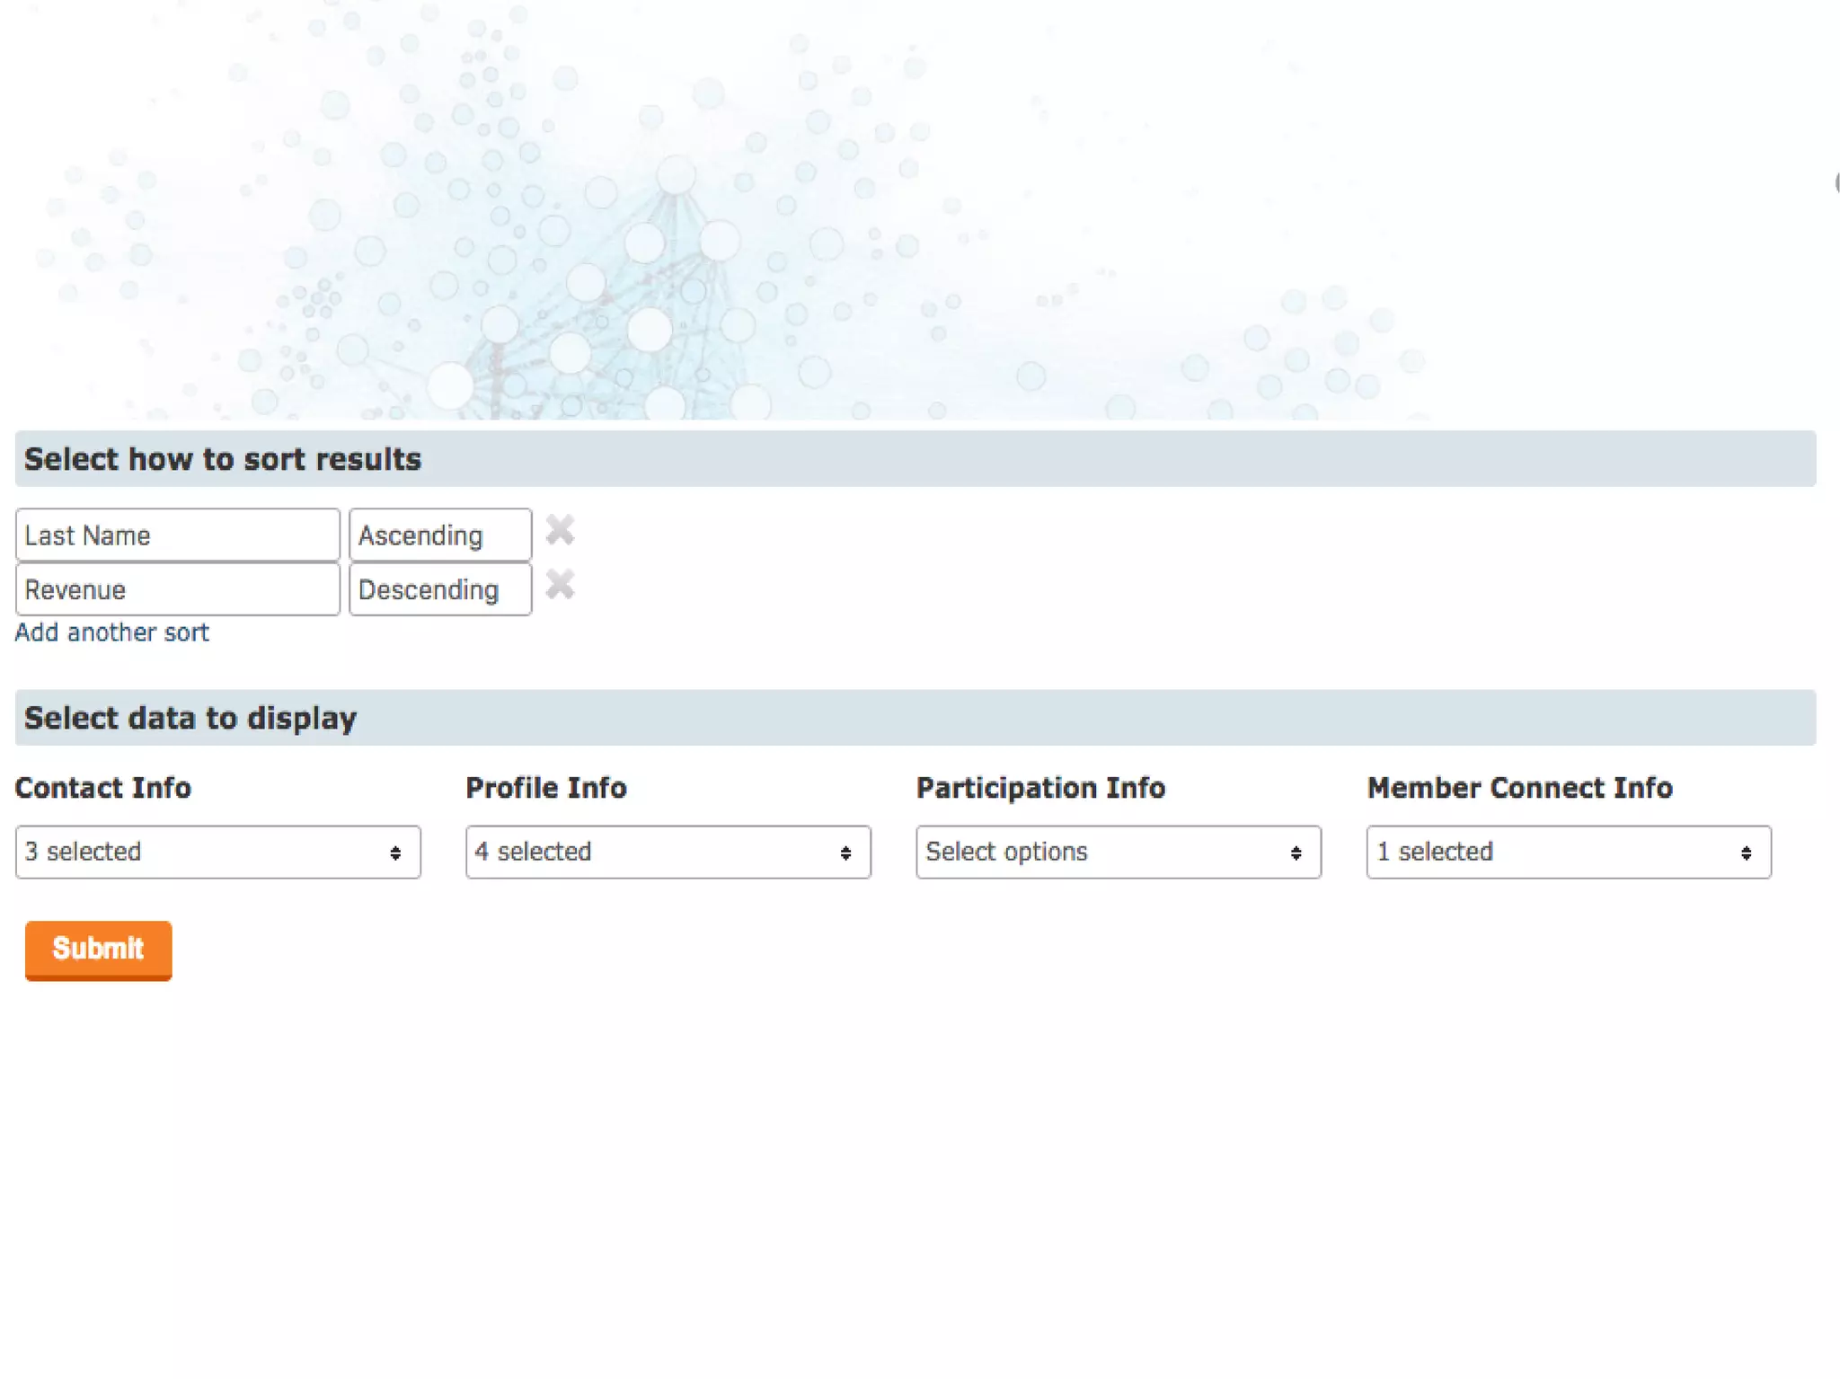The height and width of the screenshot is (1379, 1840).
Task: Expand the Profile Info '4 selected' dropdown
Action: point(668,852)
